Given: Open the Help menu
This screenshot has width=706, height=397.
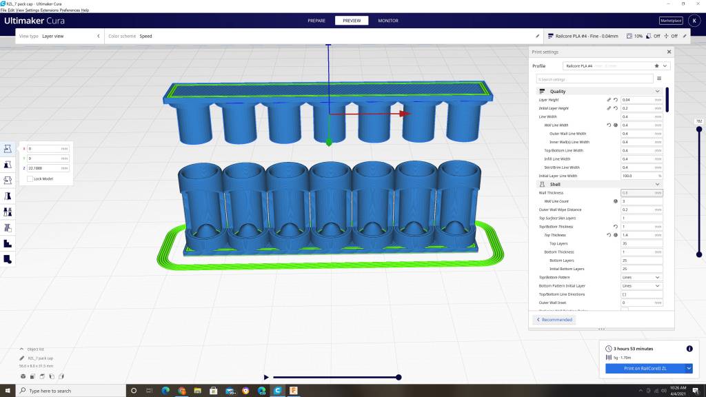Looking at the screenshot, I should 85,10.
